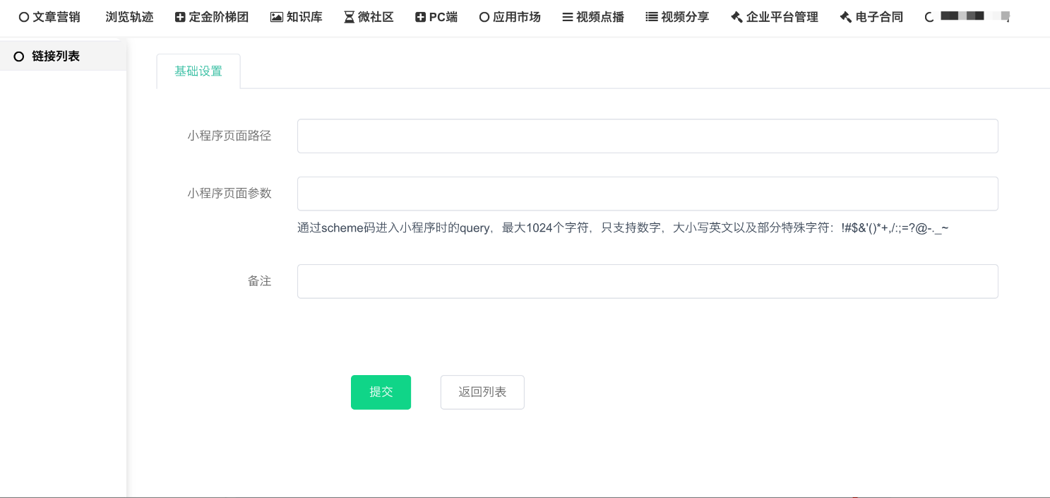Click the gavel icon beside 电子合同
Screen dimensions: 1050x498
pyautogui.click(x=845, y=18)
